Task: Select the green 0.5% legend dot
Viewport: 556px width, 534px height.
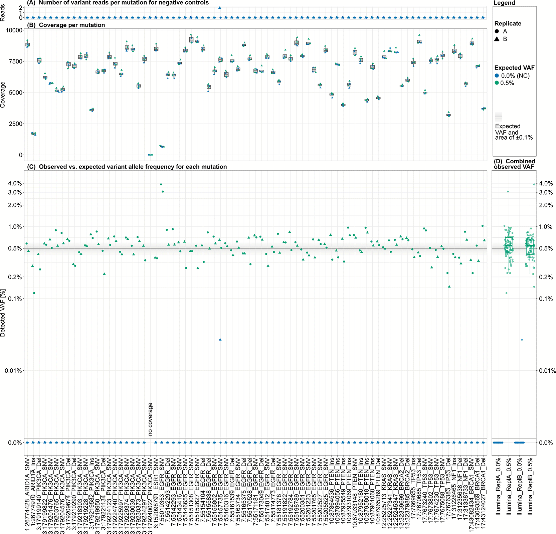Action: (497, 83)
